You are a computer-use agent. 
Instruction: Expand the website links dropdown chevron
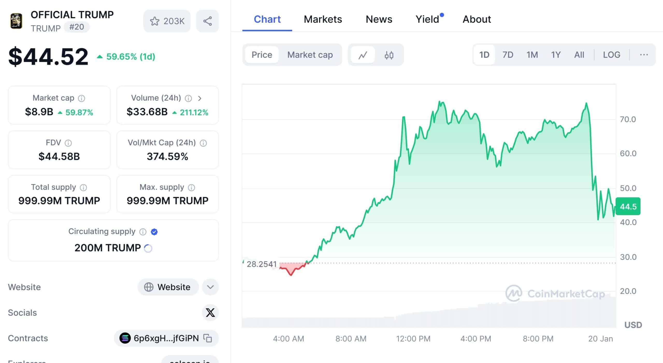pos(210,287)
